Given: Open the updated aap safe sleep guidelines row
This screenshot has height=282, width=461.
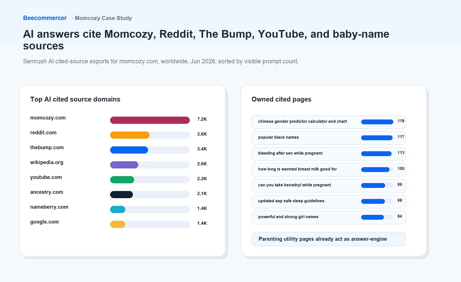Looking at the screenshot, I should (329, 202).
